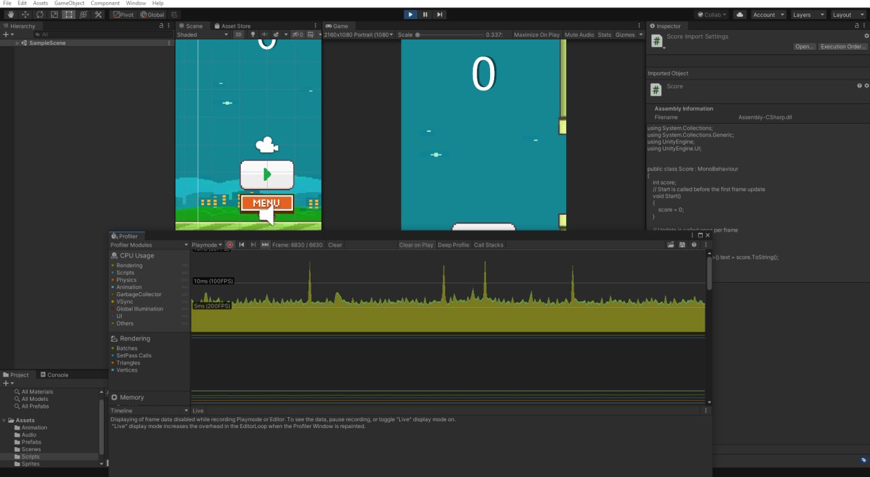Click the Profiler record button
The height and width of the screenshot is (477, 870).
tap(230, 245)
